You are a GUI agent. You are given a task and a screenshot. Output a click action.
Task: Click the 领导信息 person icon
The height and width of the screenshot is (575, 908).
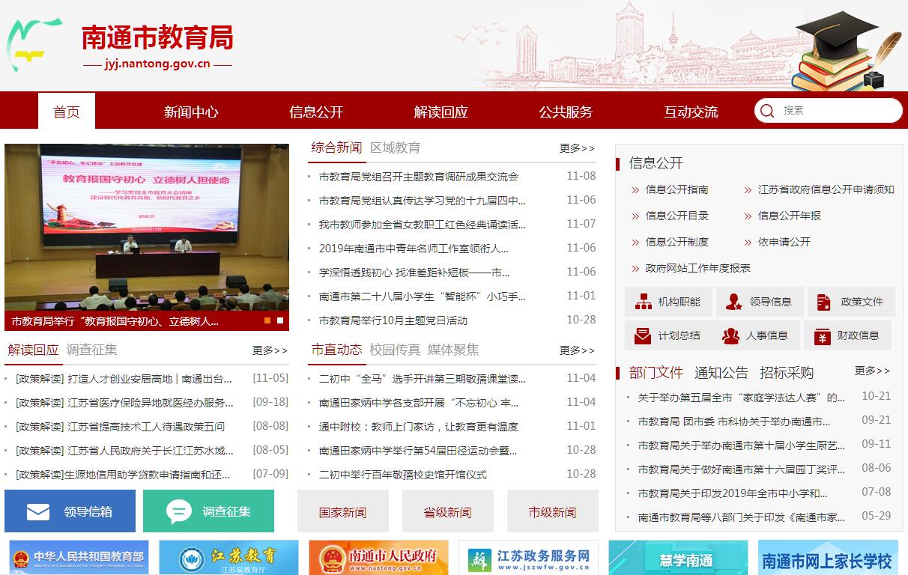(x=734, y=302)
